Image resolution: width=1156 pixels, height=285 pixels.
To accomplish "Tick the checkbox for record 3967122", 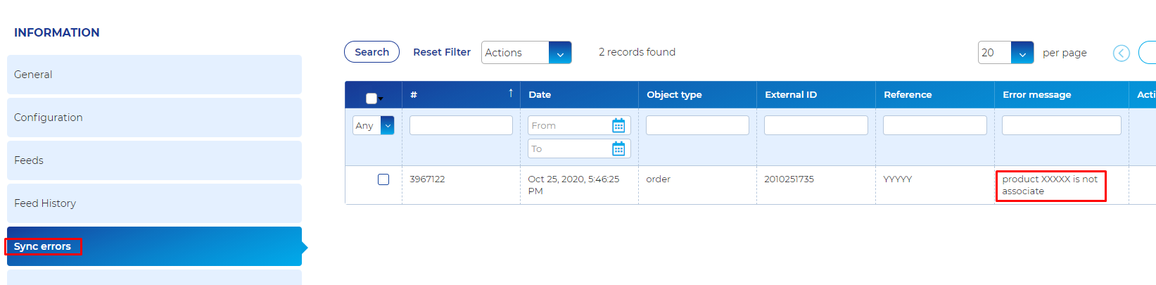I will [x=383, y=179].
